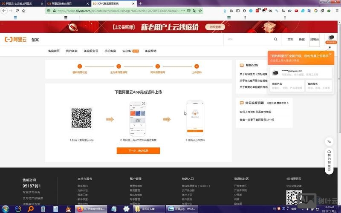Open the 手机备案 nav item
The height and width of the screenshot is (213, 341).
pyautogui.click(x=110, y=51)
